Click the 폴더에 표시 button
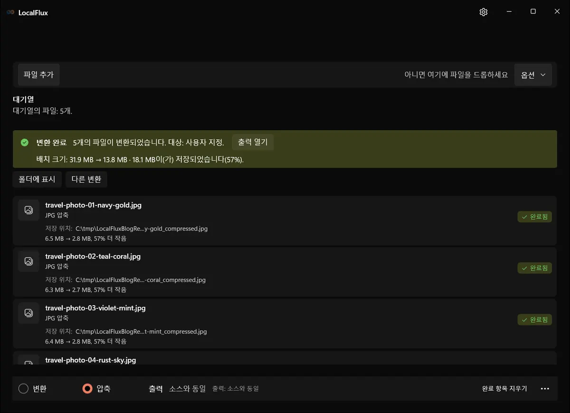 pyautogui.click(x=37, y=179)
